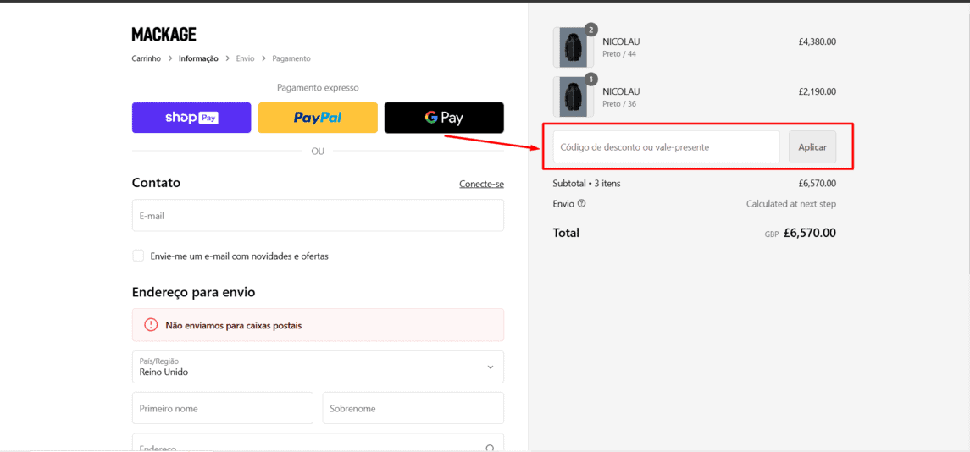Enable the email news and offers checkbox
This screenshot has width=970, height=452.
pos(138,256)
